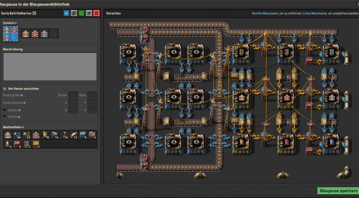Open the info icon beside Relativ
This screenshot has width=359, height=198.
pyautogui.click(x=19, y=117)
